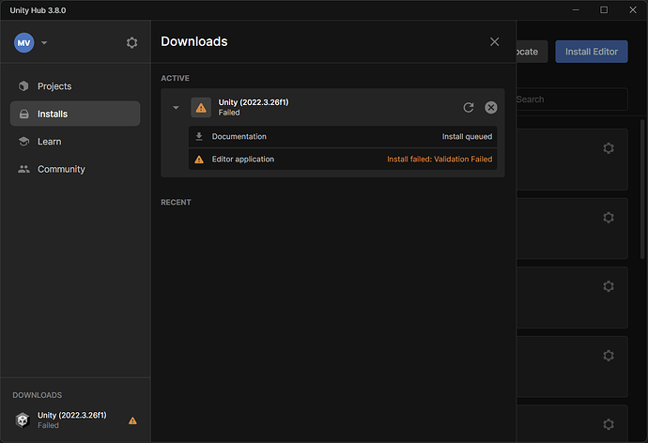Open the account dropdown arrow
This screenshot has width=648, height=443.
click(44, 43)
